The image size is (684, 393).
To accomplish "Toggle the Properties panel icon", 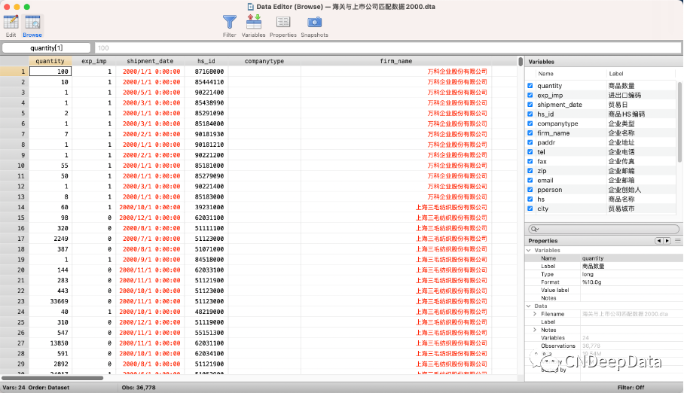I will pos(283,22).
